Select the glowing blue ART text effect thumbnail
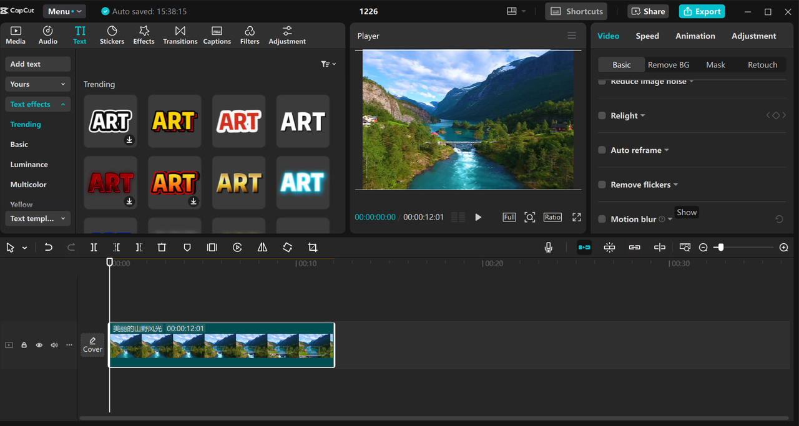Image resolution: width=799 pixels, height=426 pixels. (x=302, y=182)
